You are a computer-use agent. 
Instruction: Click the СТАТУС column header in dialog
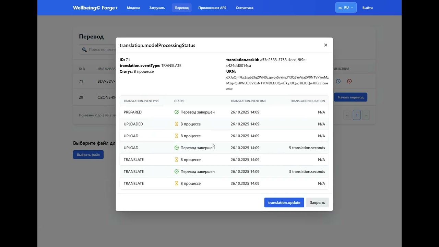pyautogui.click(x=179, y=101)
